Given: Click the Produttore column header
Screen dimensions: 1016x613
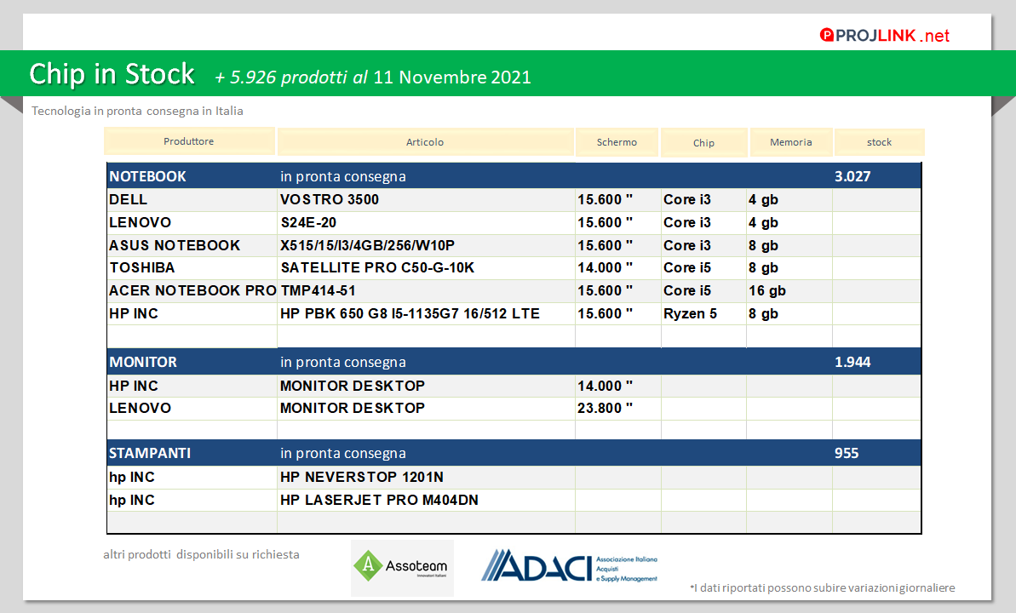Looking at the screenshot, I should 188,141.
